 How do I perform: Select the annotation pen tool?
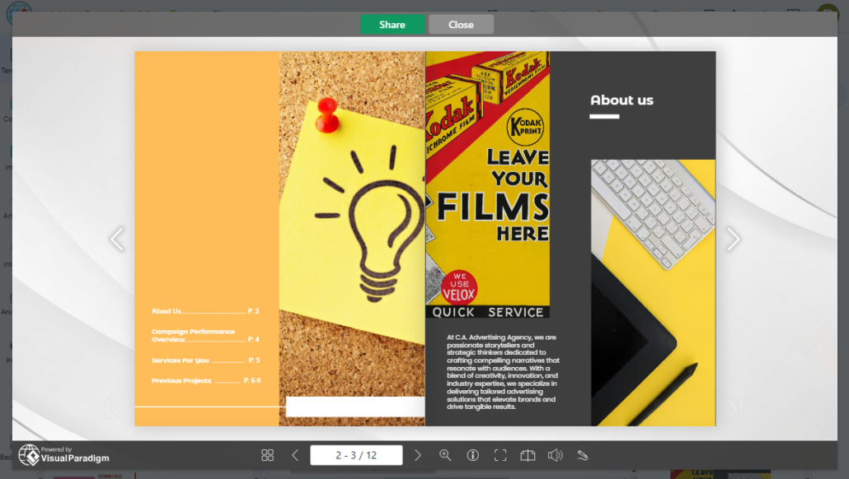[584, 454]
